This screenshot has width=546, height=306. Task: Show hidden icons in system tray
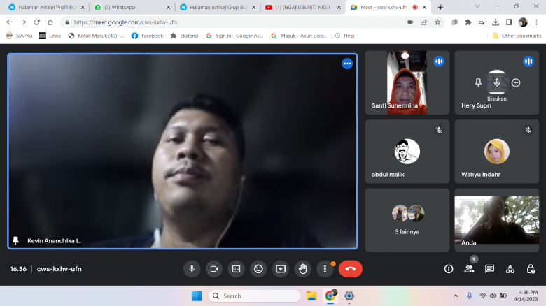click(x=456, y=296)
